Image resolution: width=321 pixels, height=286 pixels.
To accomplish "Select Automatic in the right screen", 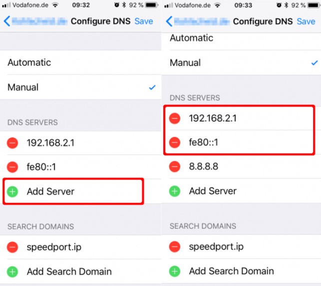I will click(x=241, y=41).
